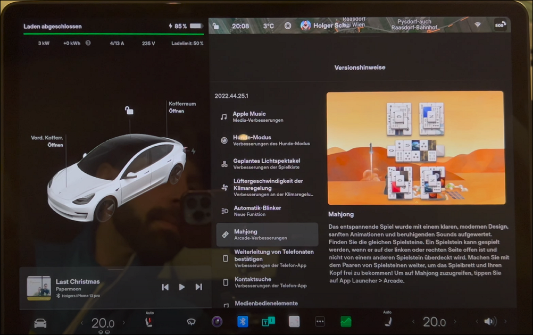Raise the driver temperature with the right chevron
The width and height of the screenshot is (533, 335).
pos(124,322)
